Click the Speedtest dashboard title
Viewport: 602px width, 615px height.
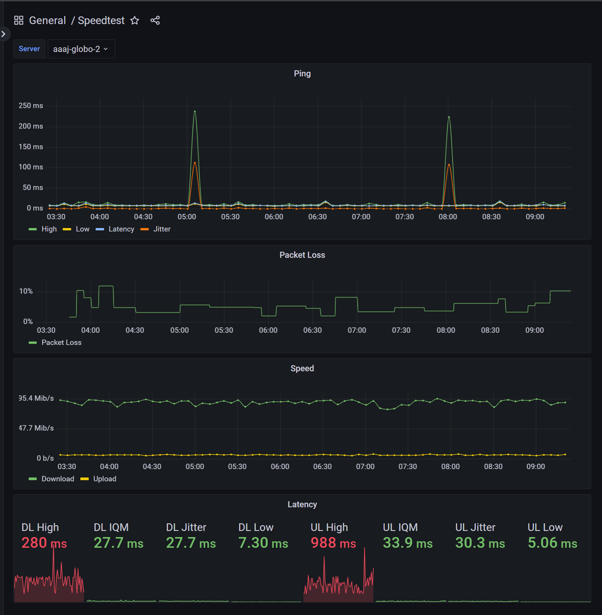[101, 20]
